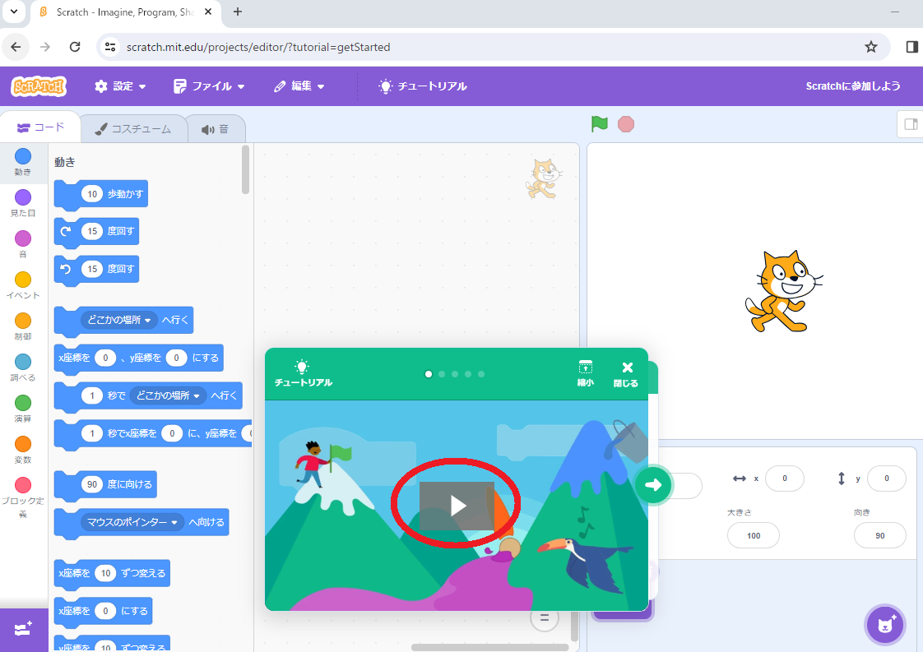Shrink the tutorial card with 縮小
Screen dimensions: 923x652
585,373
